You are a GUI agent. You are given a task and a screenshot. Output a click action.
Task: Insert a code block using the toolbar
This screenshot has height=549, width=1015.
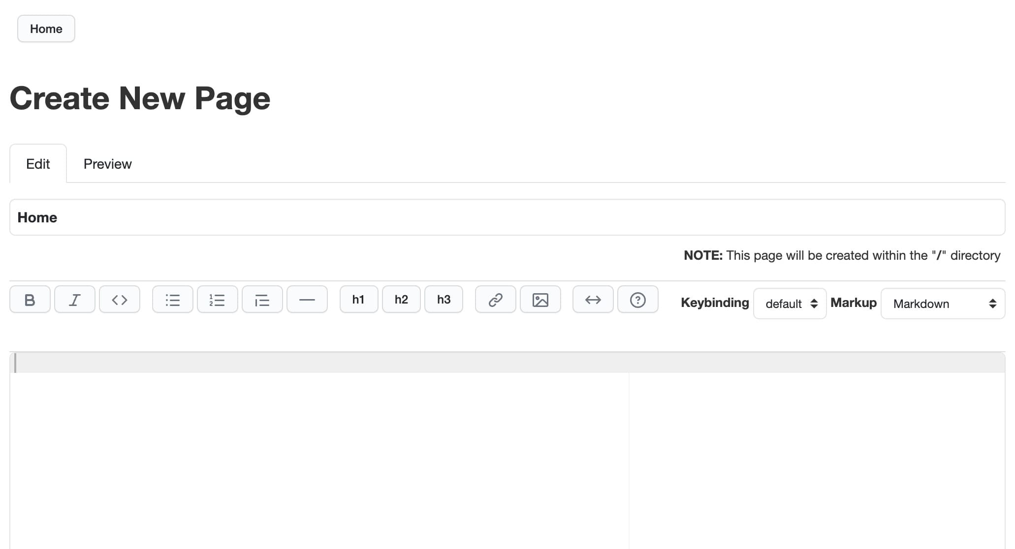click(x=120, y=299)
